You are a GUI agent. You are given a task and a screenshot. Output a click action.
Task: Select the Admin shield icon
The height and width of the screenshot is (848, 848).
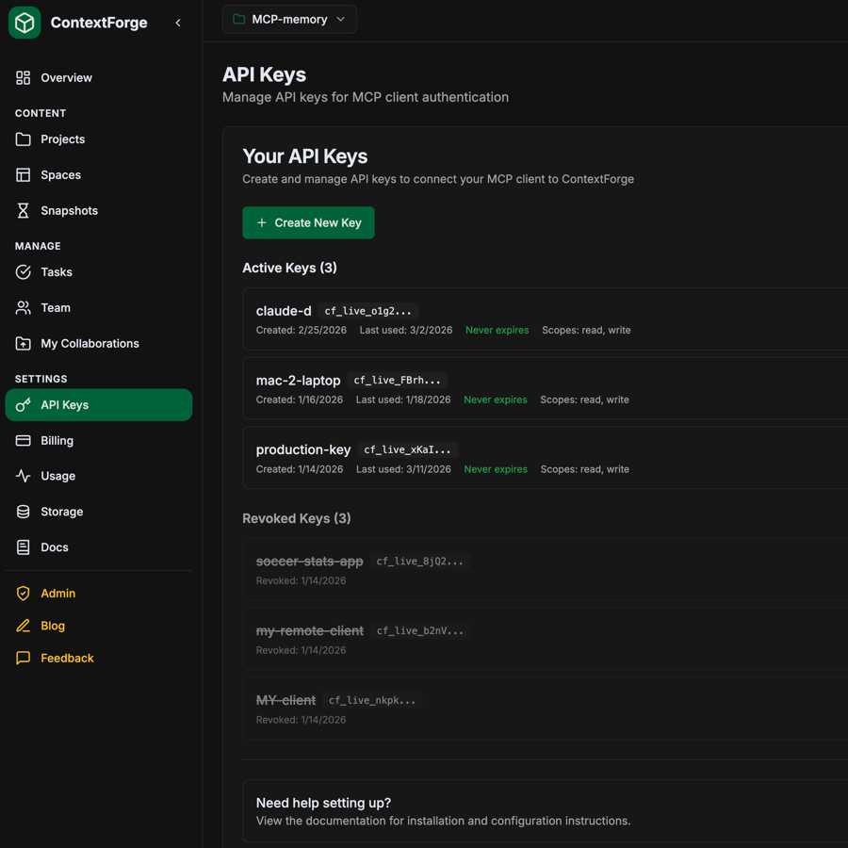(23, 593)
